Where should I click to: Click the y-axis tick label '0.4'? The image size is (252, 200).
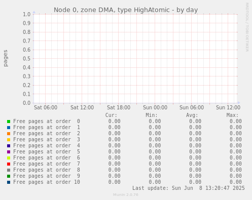27,67
